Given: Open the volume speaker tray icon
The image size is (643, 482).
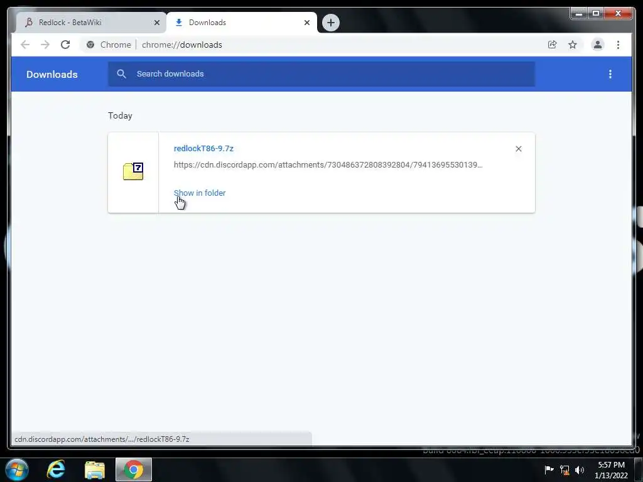Looking at the screenshot, I should (x=580, y=469).
